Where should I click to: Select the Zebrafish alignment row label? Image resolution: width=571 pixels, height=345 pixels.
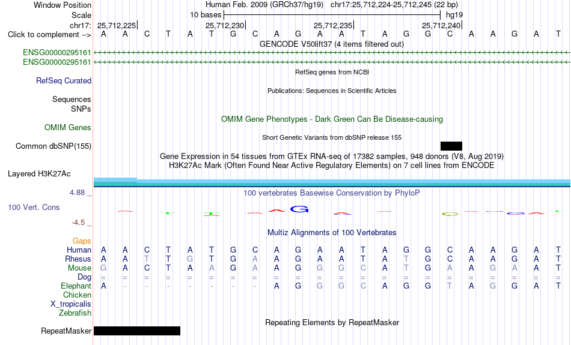75,313
